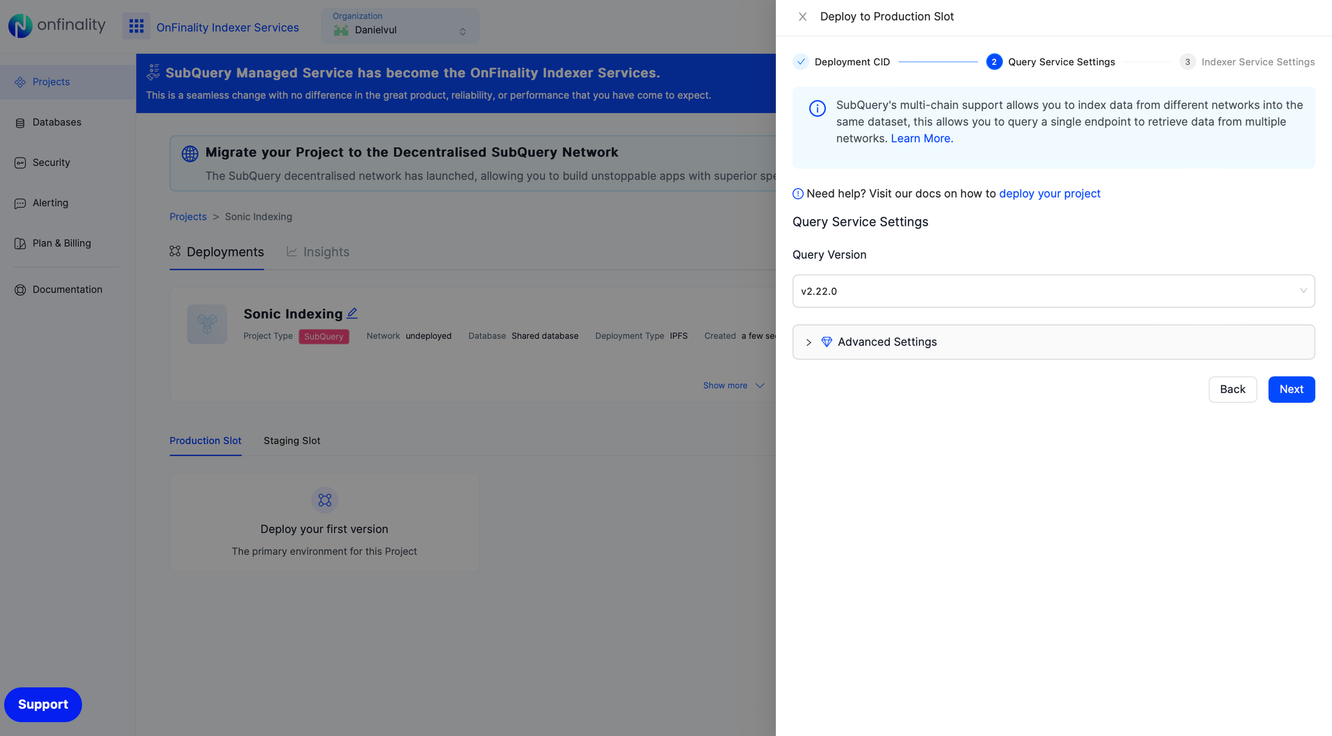Screen dimensions: 1332x736
Task: Open the Organization Danielvul selector
Action: click(x=400, y=25)
